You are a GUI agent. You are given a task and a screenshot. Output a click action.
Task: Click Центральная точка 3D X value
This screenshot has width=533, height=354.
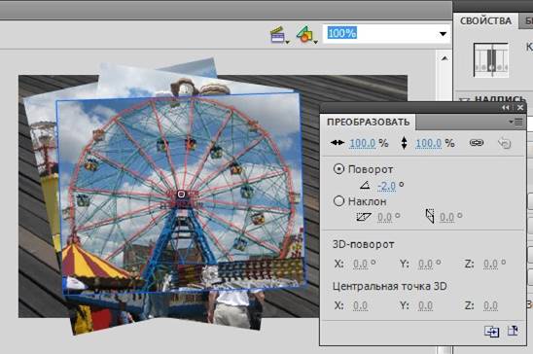click(360, 306)
